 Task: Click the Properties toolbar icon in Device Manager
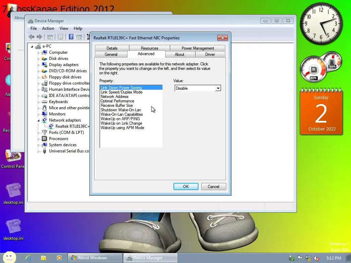click(60, 37)
